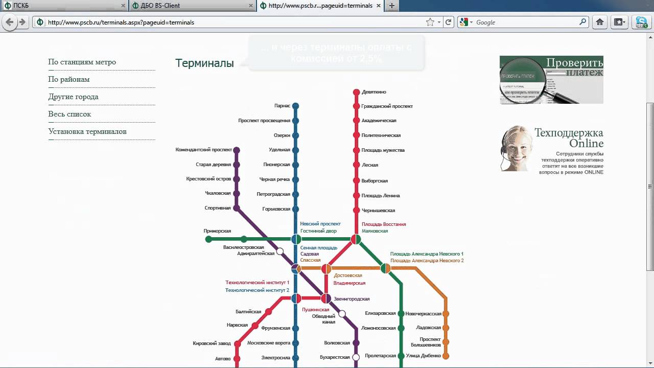Viewport: 654px width, 368px height.
Task: Select the Девяткино station dot
Action: (357, 92)
